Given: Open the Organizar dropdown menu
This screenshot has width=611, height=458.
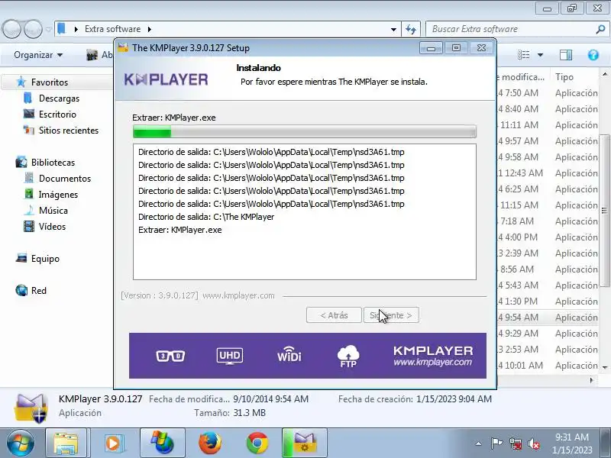Looking at the screenshot, I should pyautogui.click(x=37, y=55).
